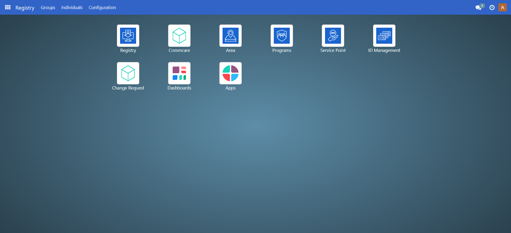The image size is (511, 233).
Task: Open the Dashboards app
Action: point(179,73)
